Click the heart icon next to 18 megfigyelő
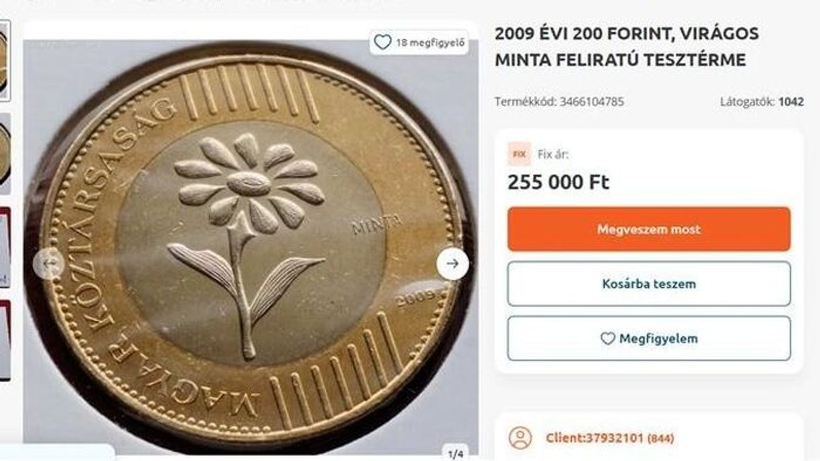 click(x=382, y=42)
